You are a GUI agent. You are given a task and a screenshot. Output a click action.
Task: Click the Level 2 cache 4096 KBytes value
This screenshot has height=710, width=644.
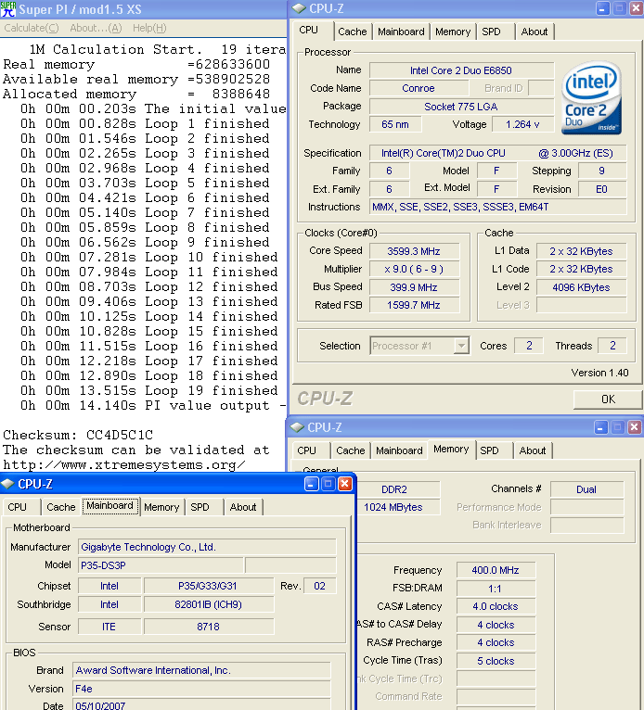point(581,287)
